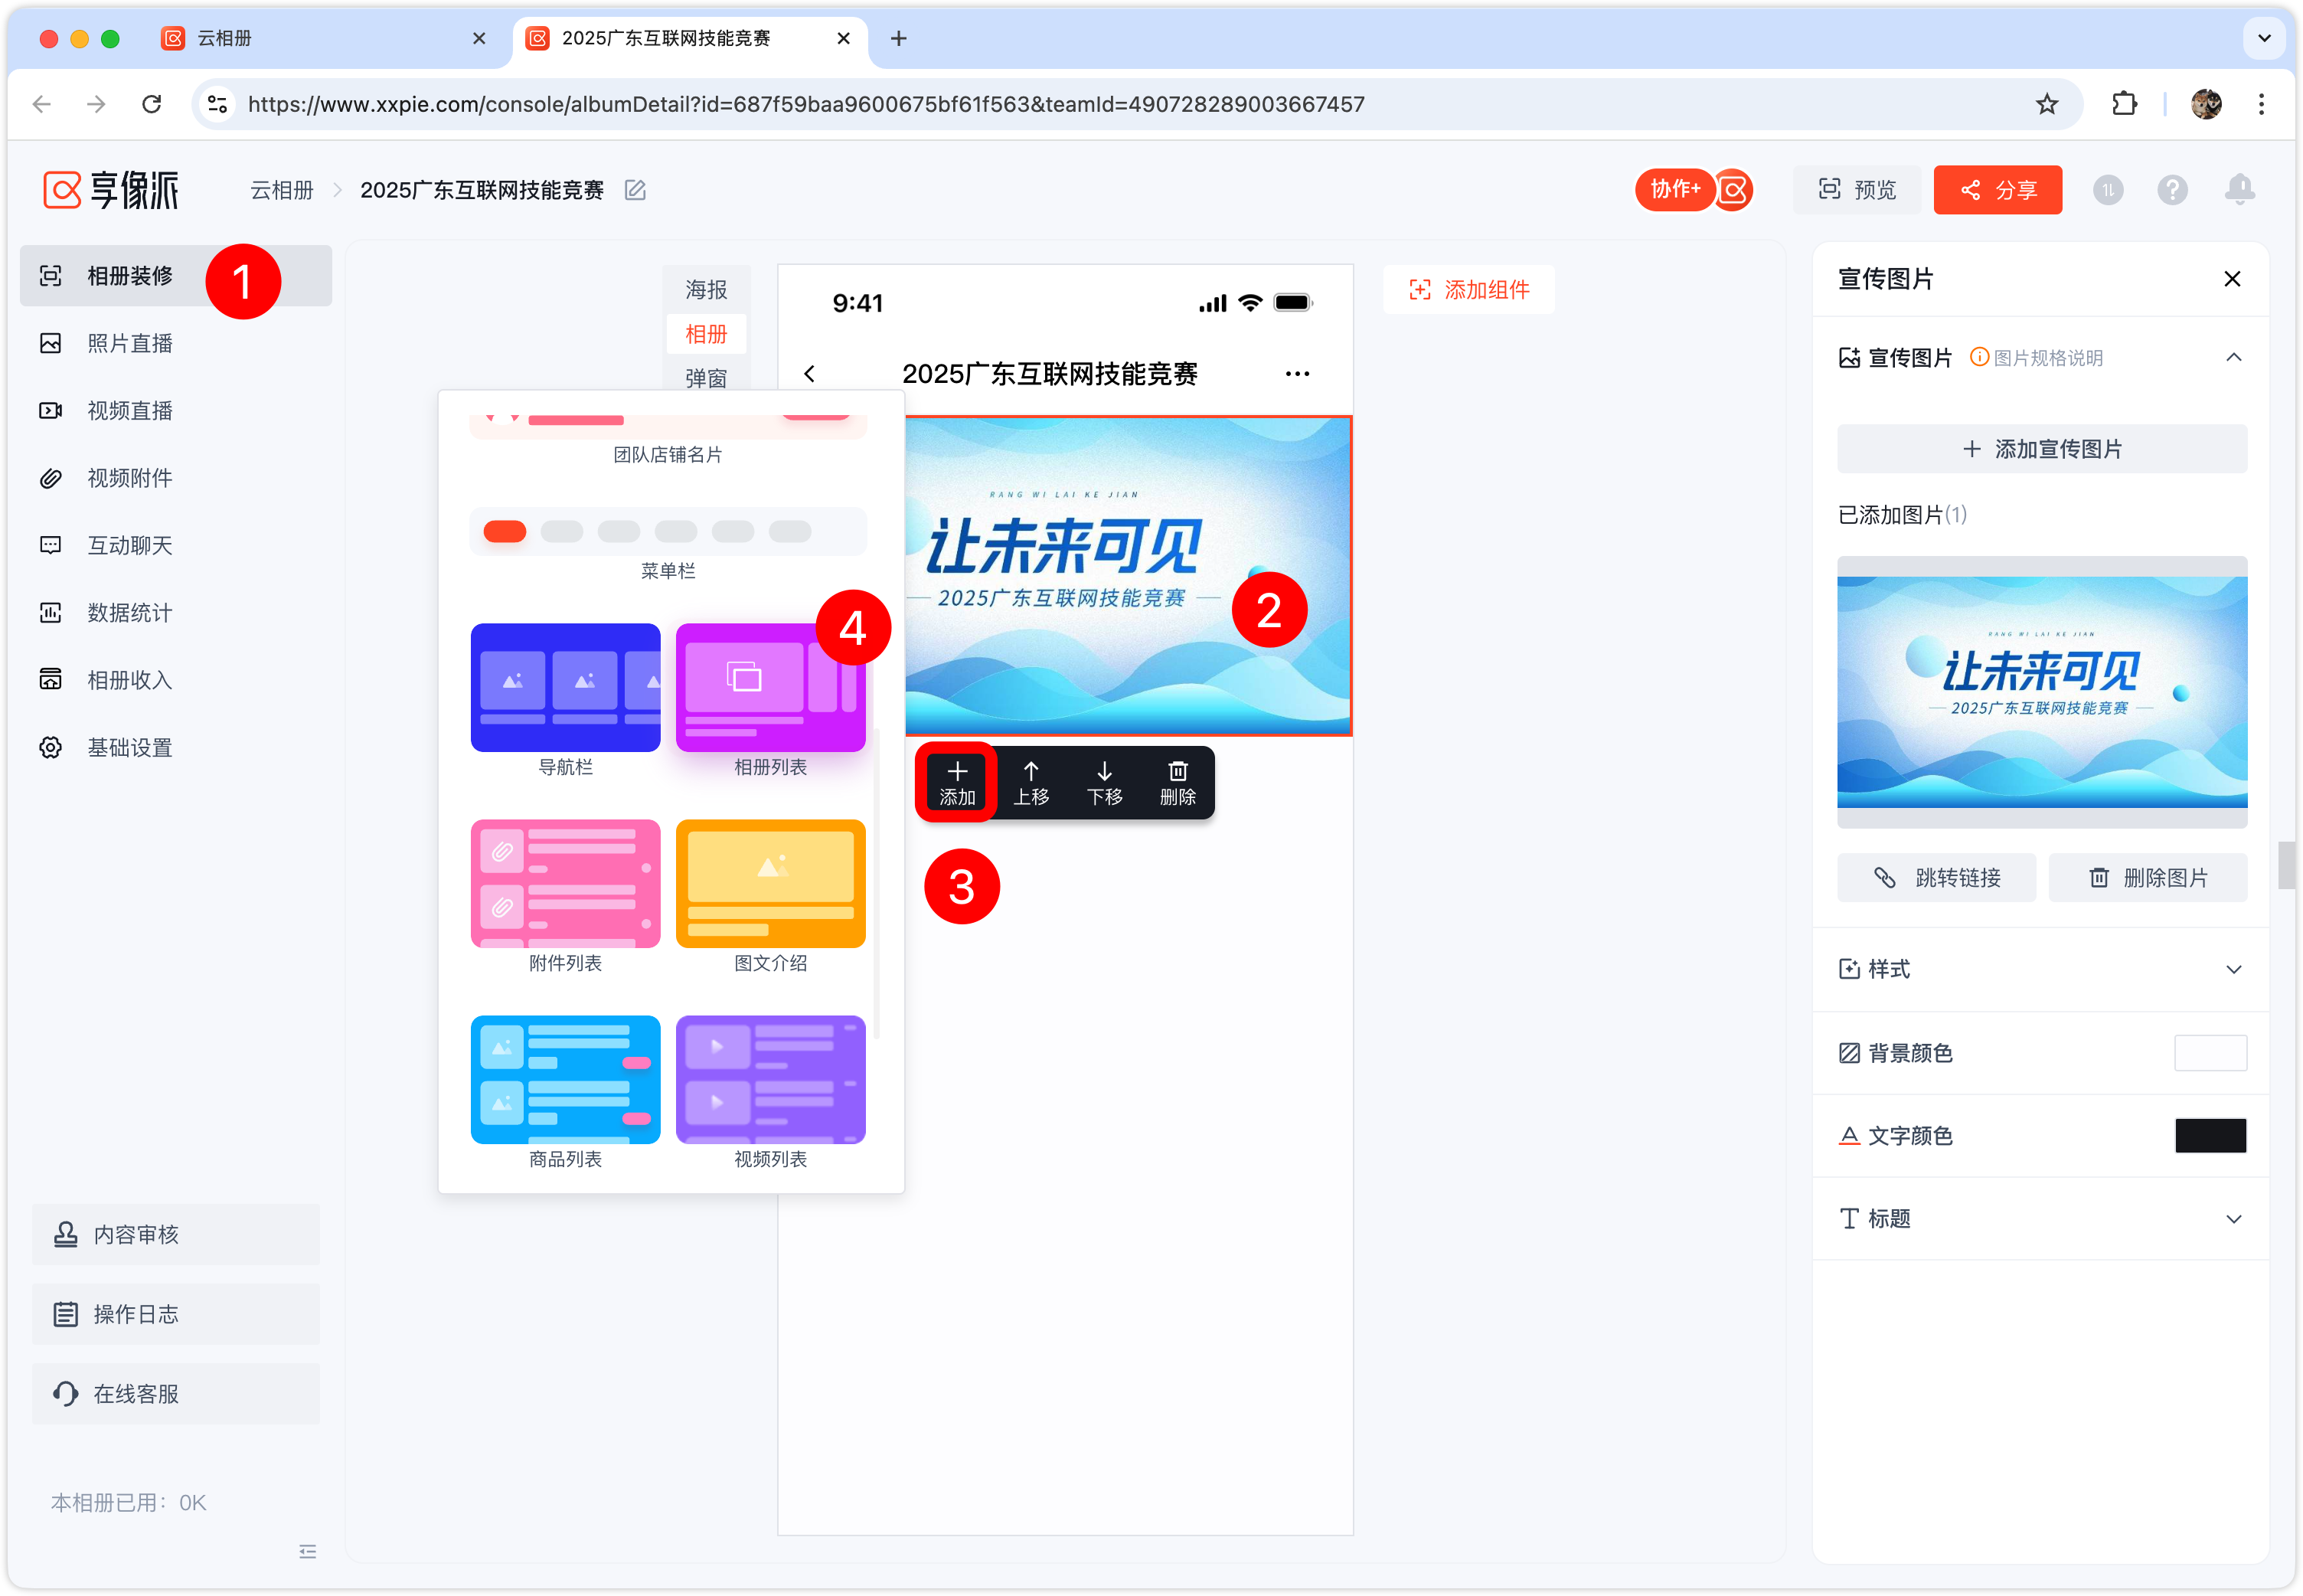Expand the 标题 section
This screenshot has height=1596, width=2303.
(2233, 1219)
